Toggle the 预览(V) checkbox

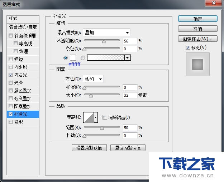coord(188,47)
